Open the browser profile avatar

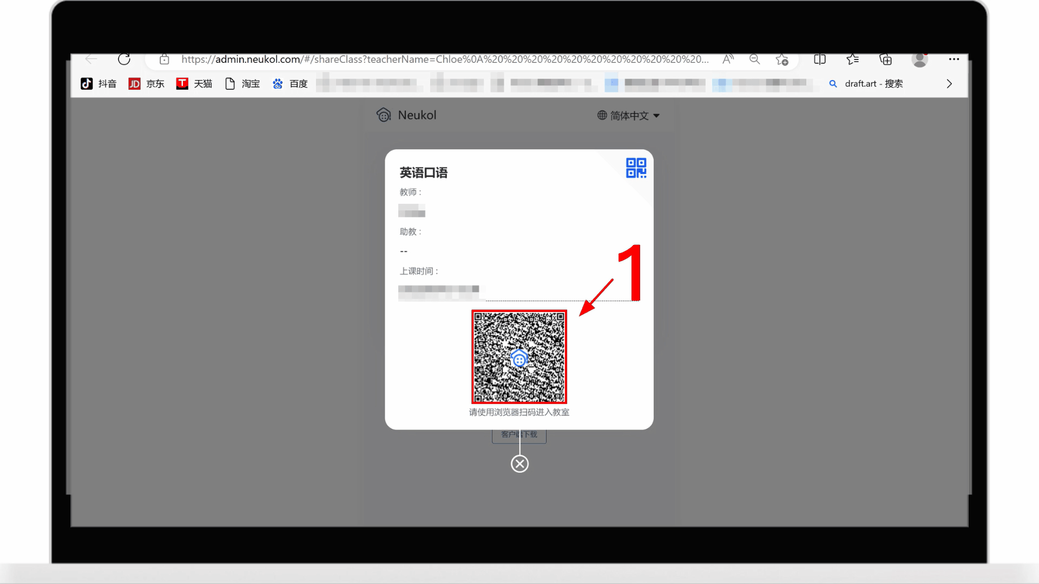click(919, 59)
